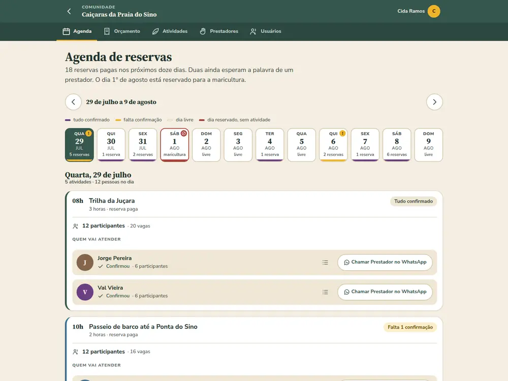
Task: Open the Usuários tab
Action: (266, 31)
